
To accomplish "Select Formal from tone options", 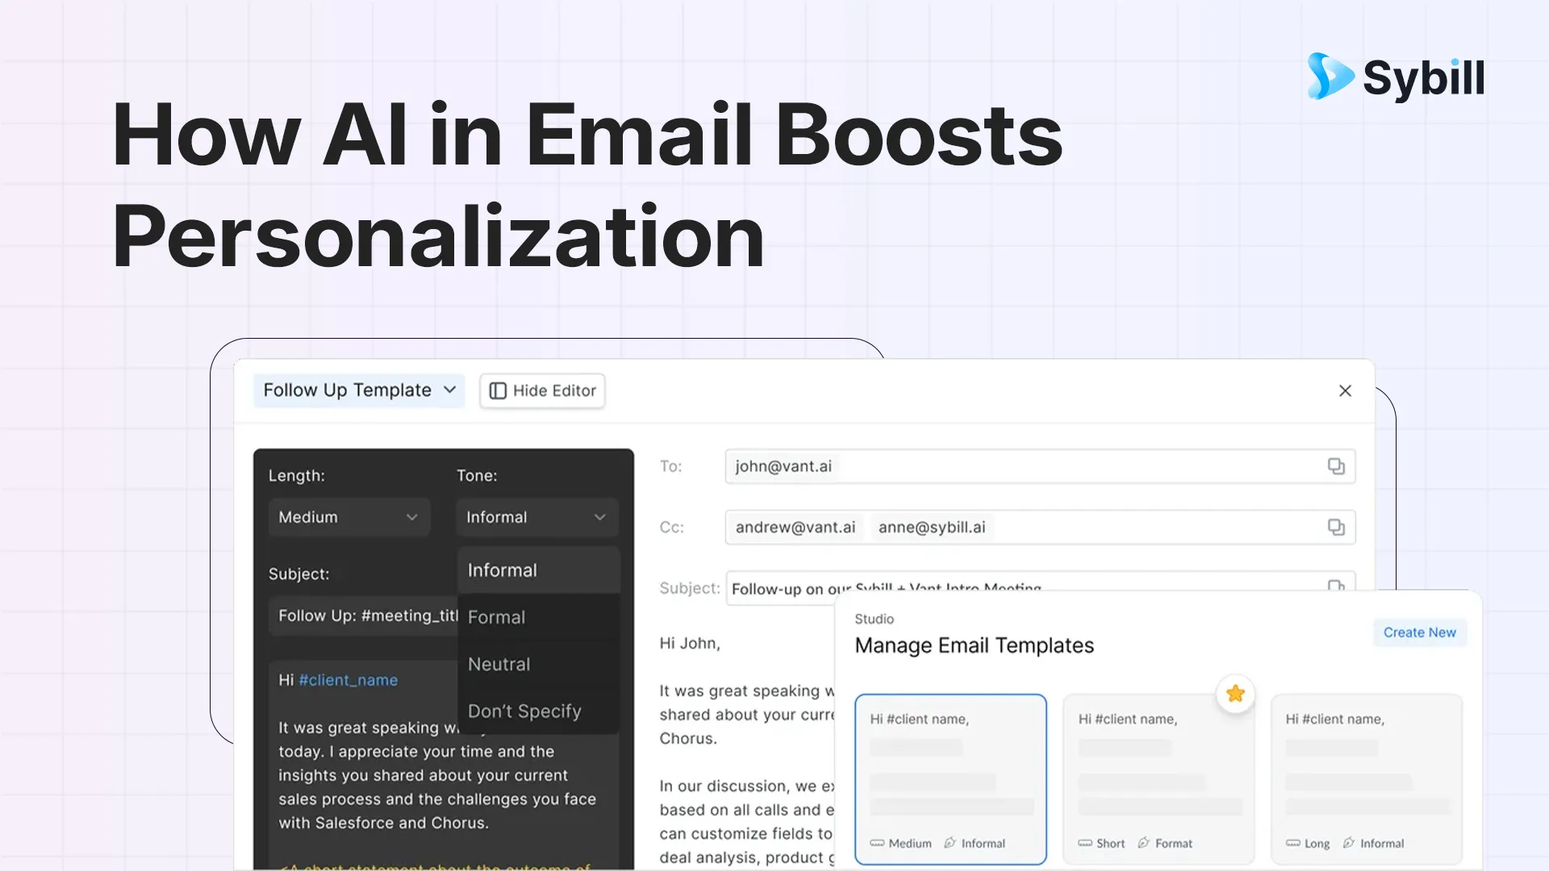I will [497, 618].
